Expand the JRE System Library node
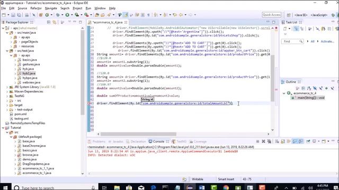This screenshot has width=339, height=190. 7,87
